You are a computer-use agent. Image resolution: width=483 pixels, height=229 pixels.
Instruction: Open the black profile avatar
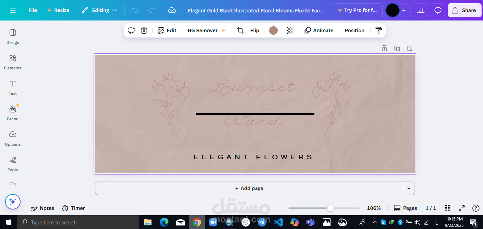pos(392,10)
